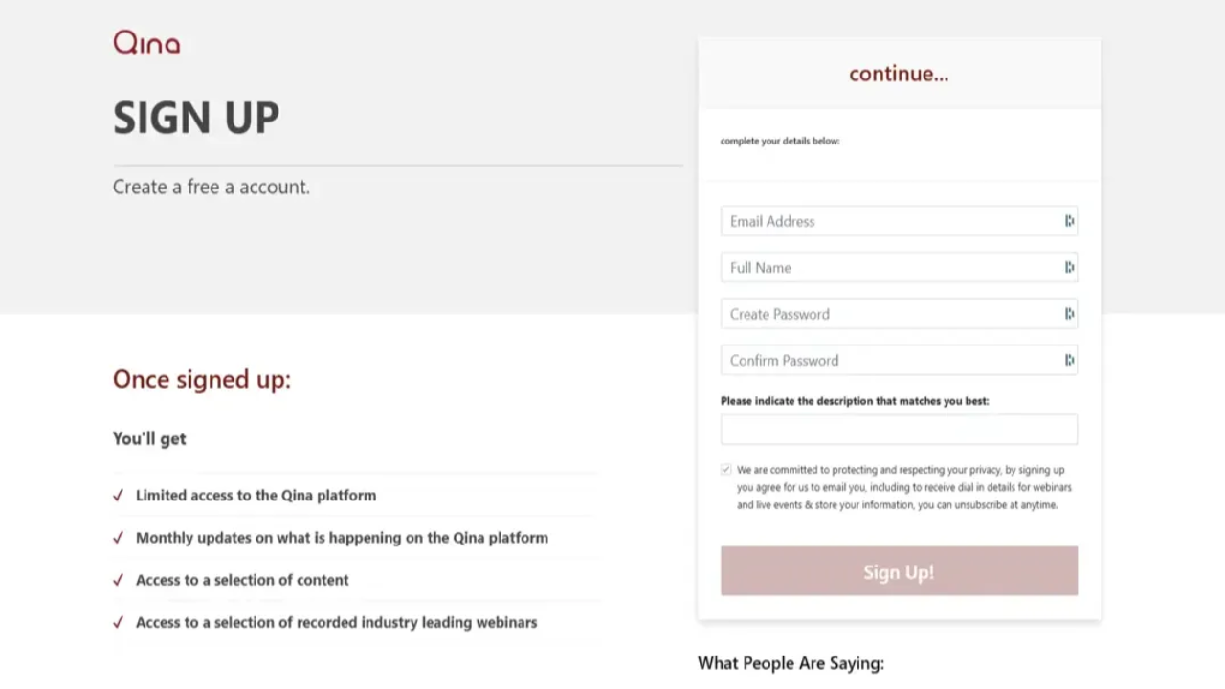The image size is (1225, 689).
Task: Focus the Email Address input field
Action: 890,221
